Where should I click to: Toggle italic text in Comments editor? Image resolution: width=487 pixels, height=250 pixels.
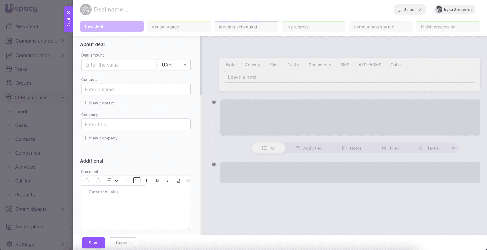pyautogui.click(x=168, y=180)
